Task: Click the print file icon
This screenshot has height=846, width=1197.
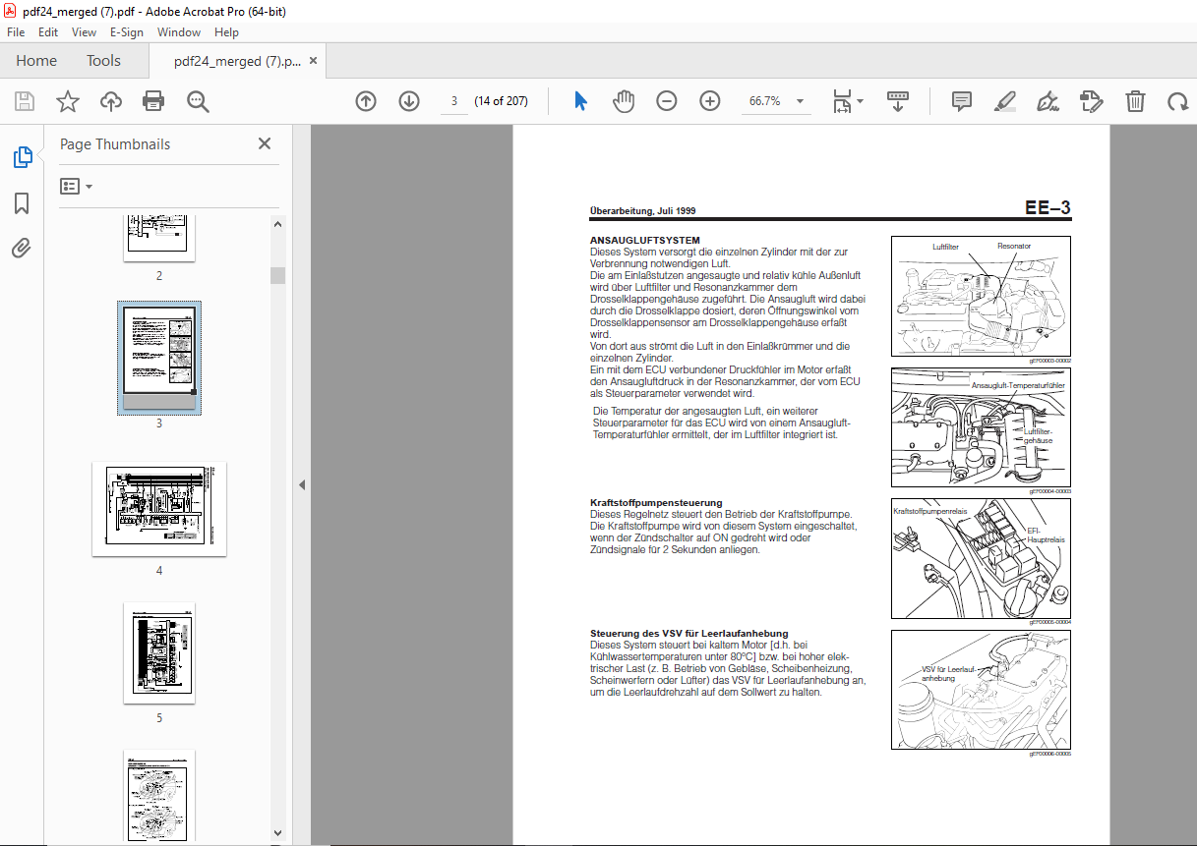Action: click(153, 101)
